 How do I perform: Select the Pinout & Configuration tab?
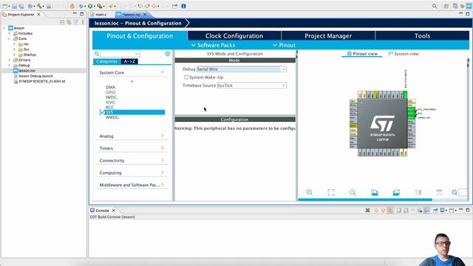(140, 35)
